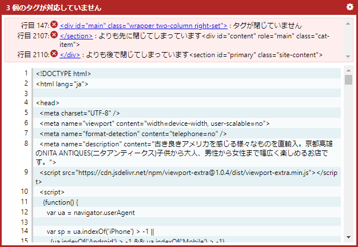Select the <script> line 10
Image resolution: width=358 pixels, height=247 pixels.
tap(187, 192)
